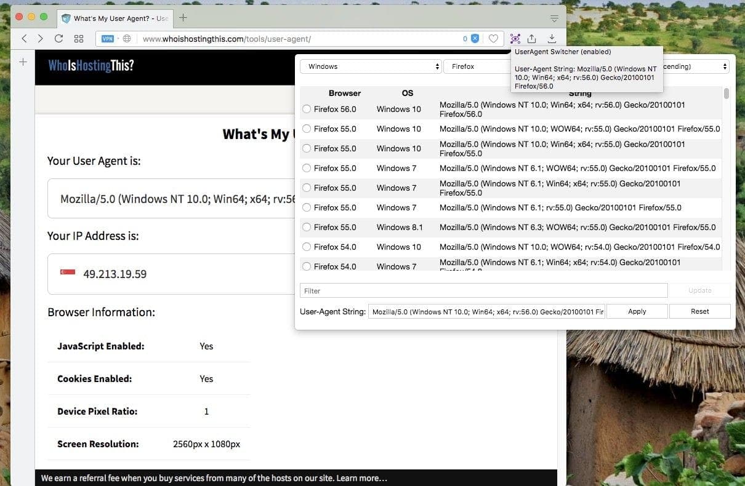Viewport: 745px width, 486px height.
Task: Open the Windows OS dropdown
Action: coord(371,66)
